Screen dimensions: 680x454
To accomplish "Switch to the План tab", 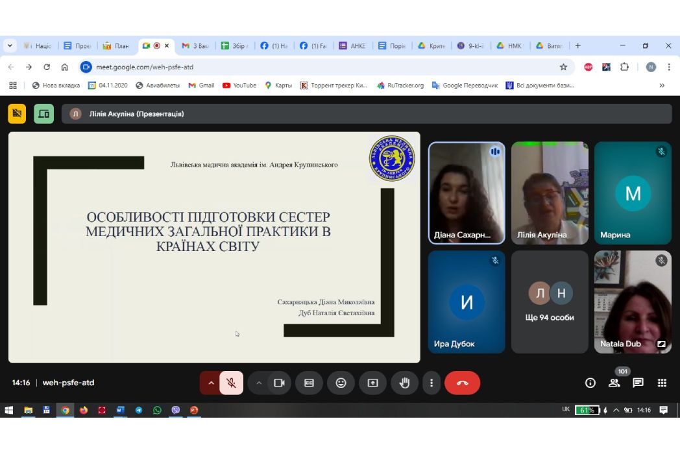I will (x=116, y=45).
